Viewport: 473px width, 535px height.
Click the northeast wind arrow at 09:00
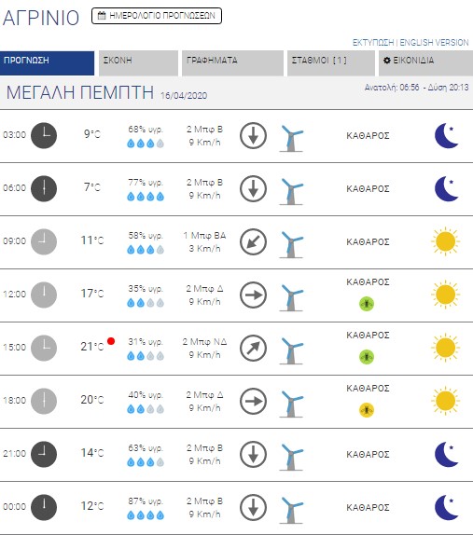pos(253,241)
